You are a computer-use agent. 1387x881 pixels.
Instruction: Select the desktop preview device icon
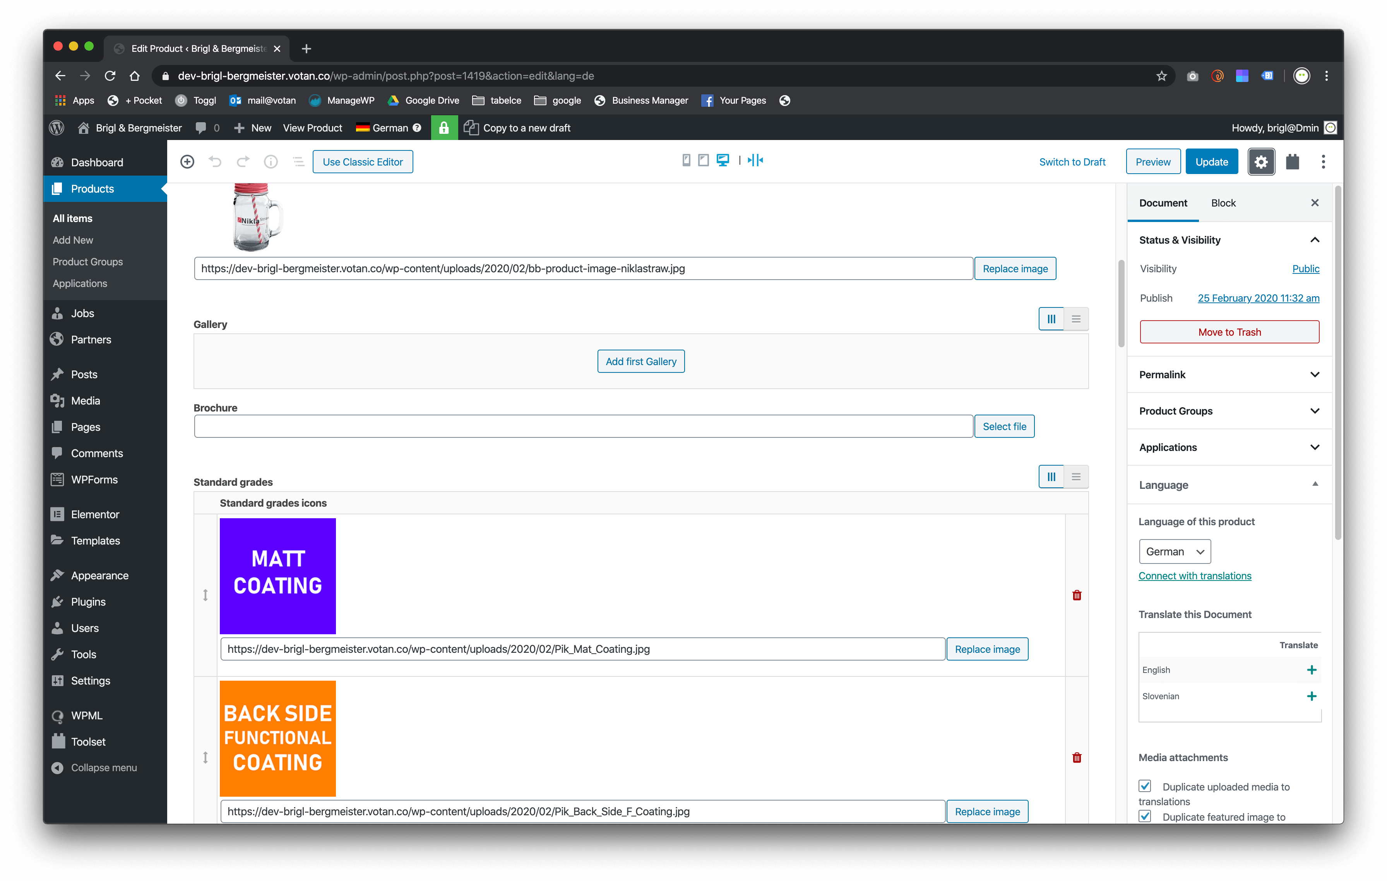pyautogui.click(x=723, y=160)
